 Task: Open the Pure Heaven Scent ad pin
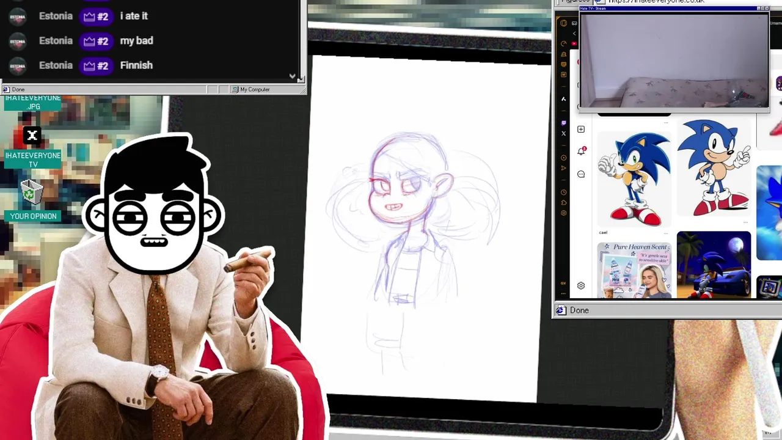pyautogui.click(x=634, y=270)
